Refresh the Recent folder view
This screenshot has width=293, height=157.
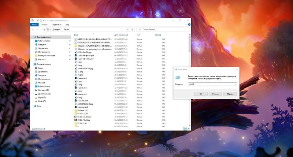point(132,30)
